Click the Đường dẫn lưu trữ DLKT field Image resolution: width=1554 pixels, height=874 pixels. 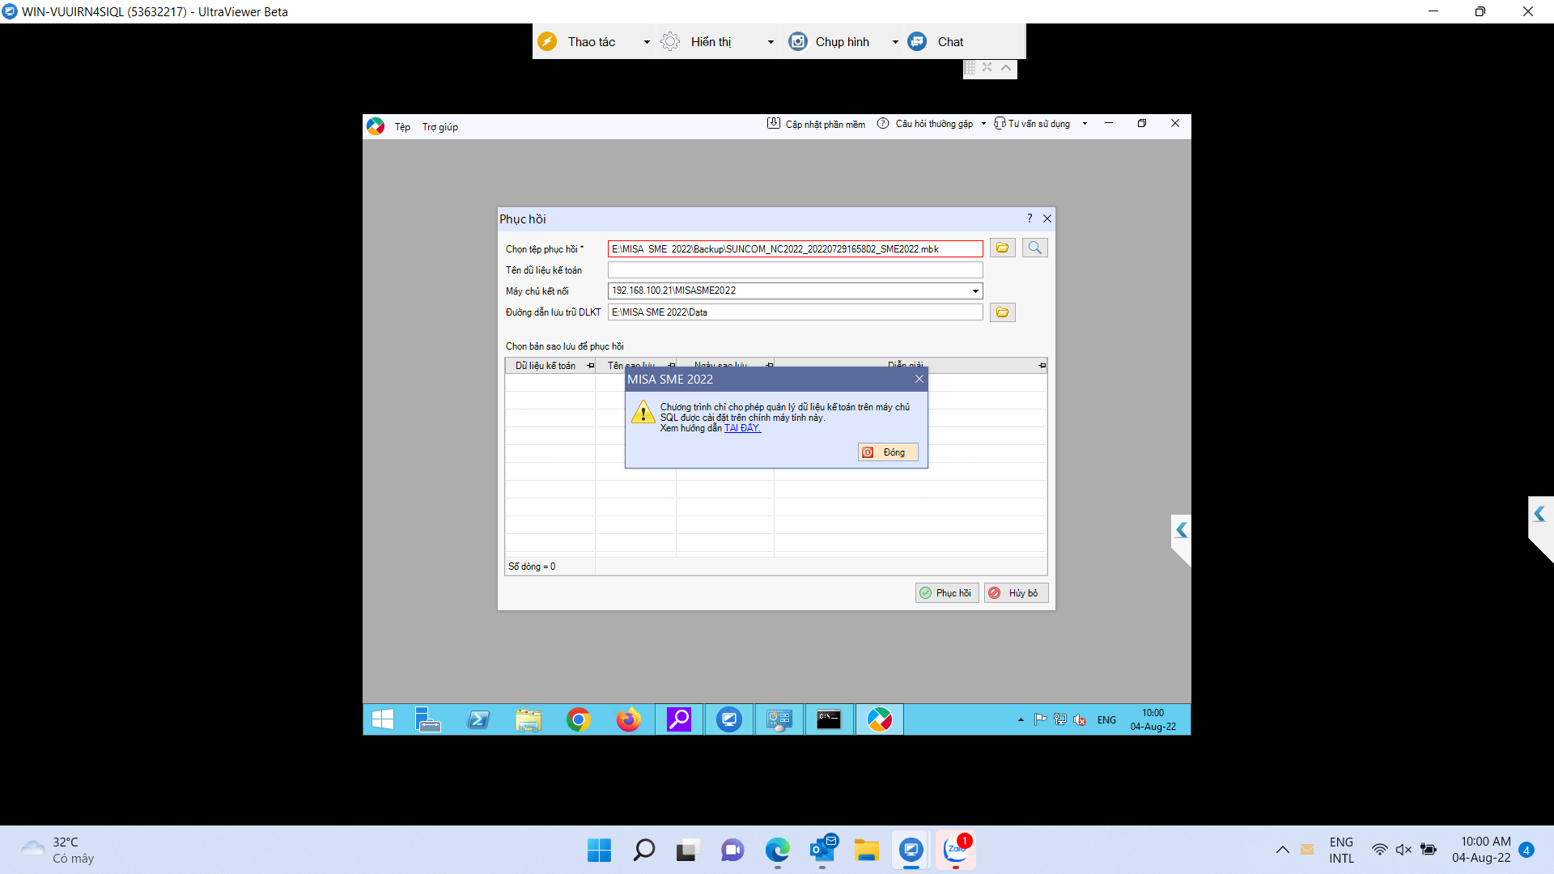(795, 312)
